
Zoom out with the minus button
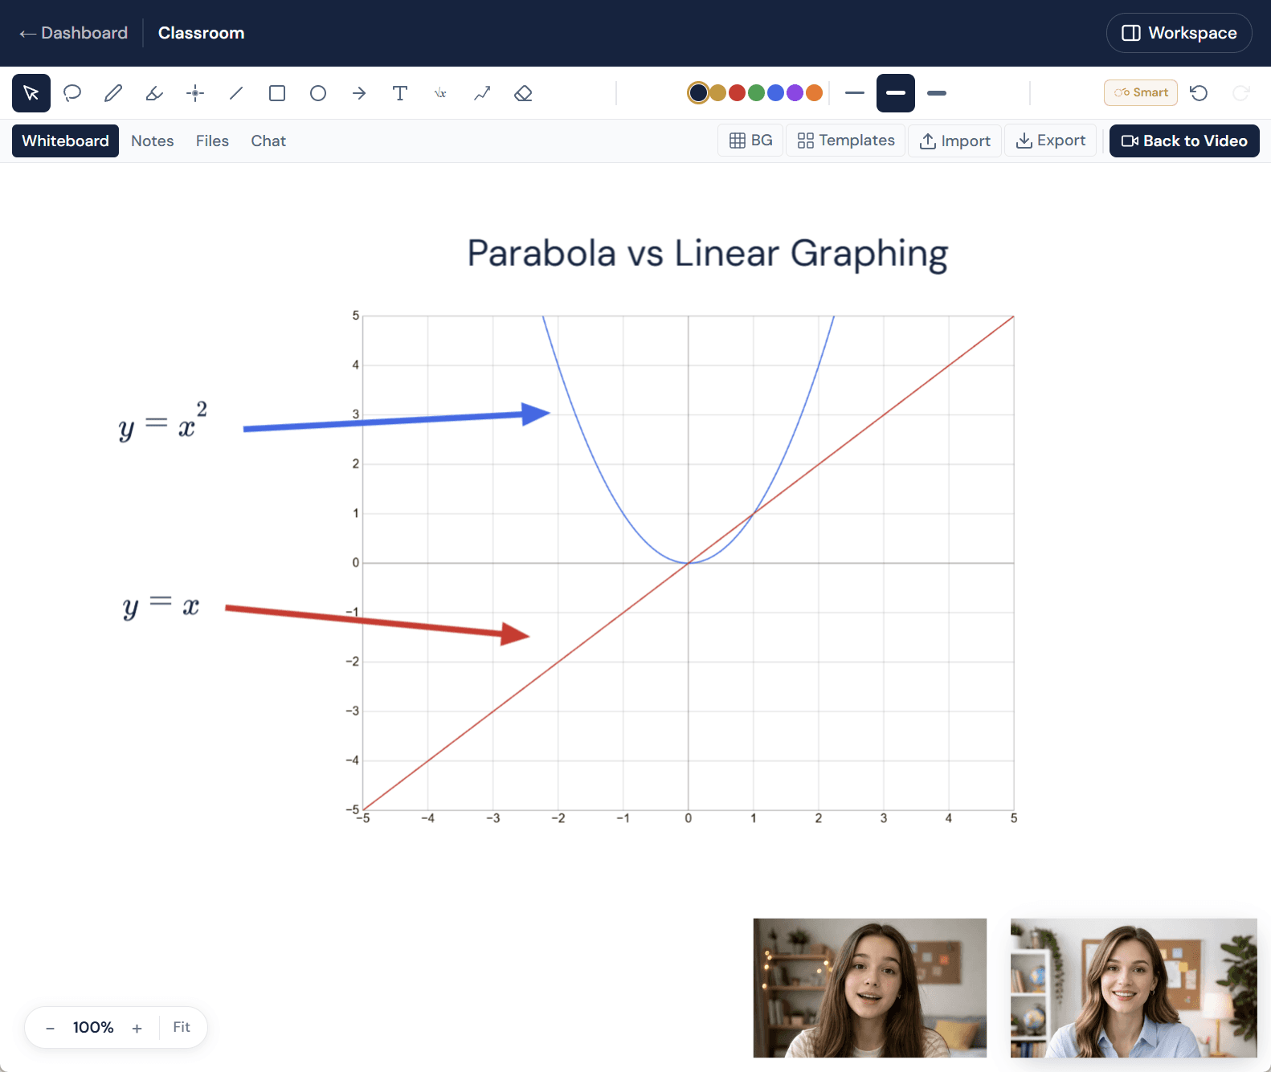click(x=50, y=1028)
